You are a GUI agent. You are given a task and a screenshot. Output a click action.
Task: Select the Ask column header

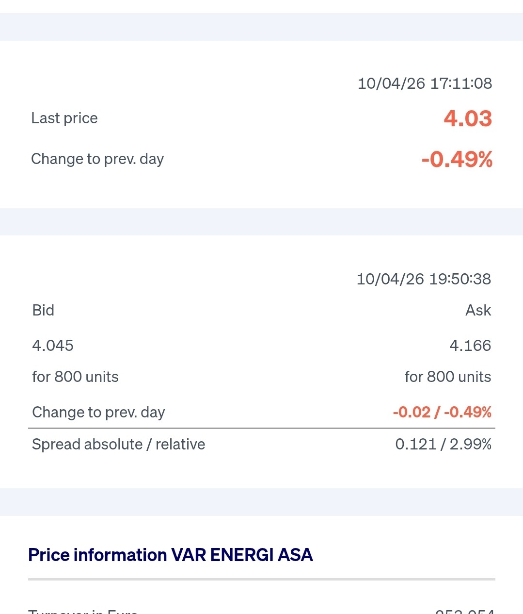pyautogui.click(x=478, y=310)
